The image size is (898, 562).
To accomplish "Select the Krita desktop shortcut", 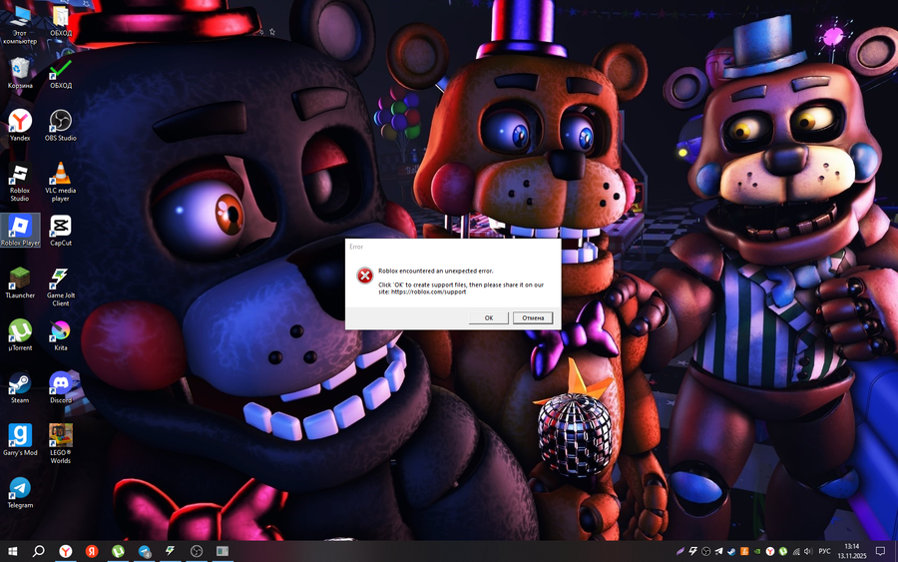I will point(61,335).
